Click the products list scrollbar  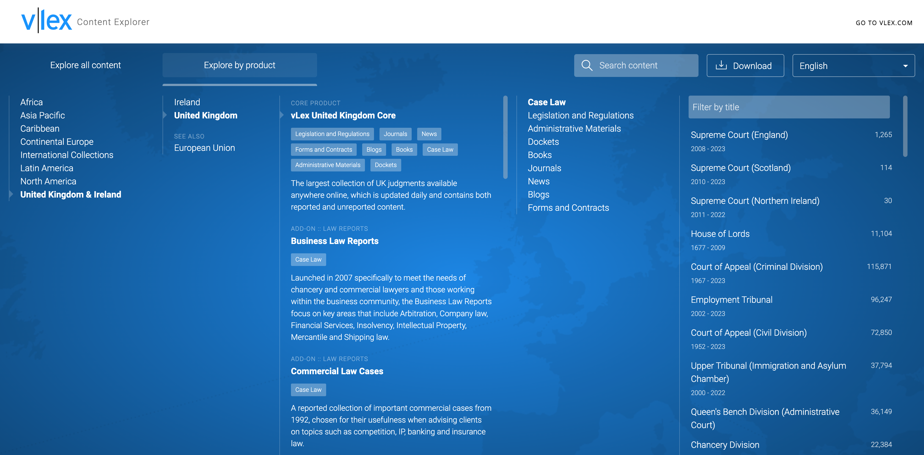point(505,137)
